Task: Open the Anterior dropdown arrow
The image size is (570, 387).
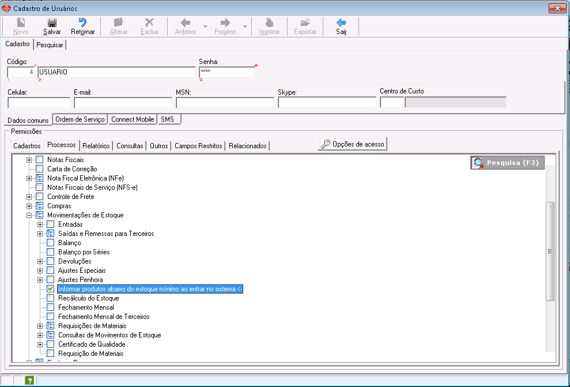Action: [x=205, y=27]
